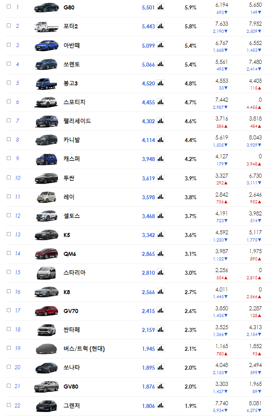Open the chart icon for 카니발

tap(160, 140)
